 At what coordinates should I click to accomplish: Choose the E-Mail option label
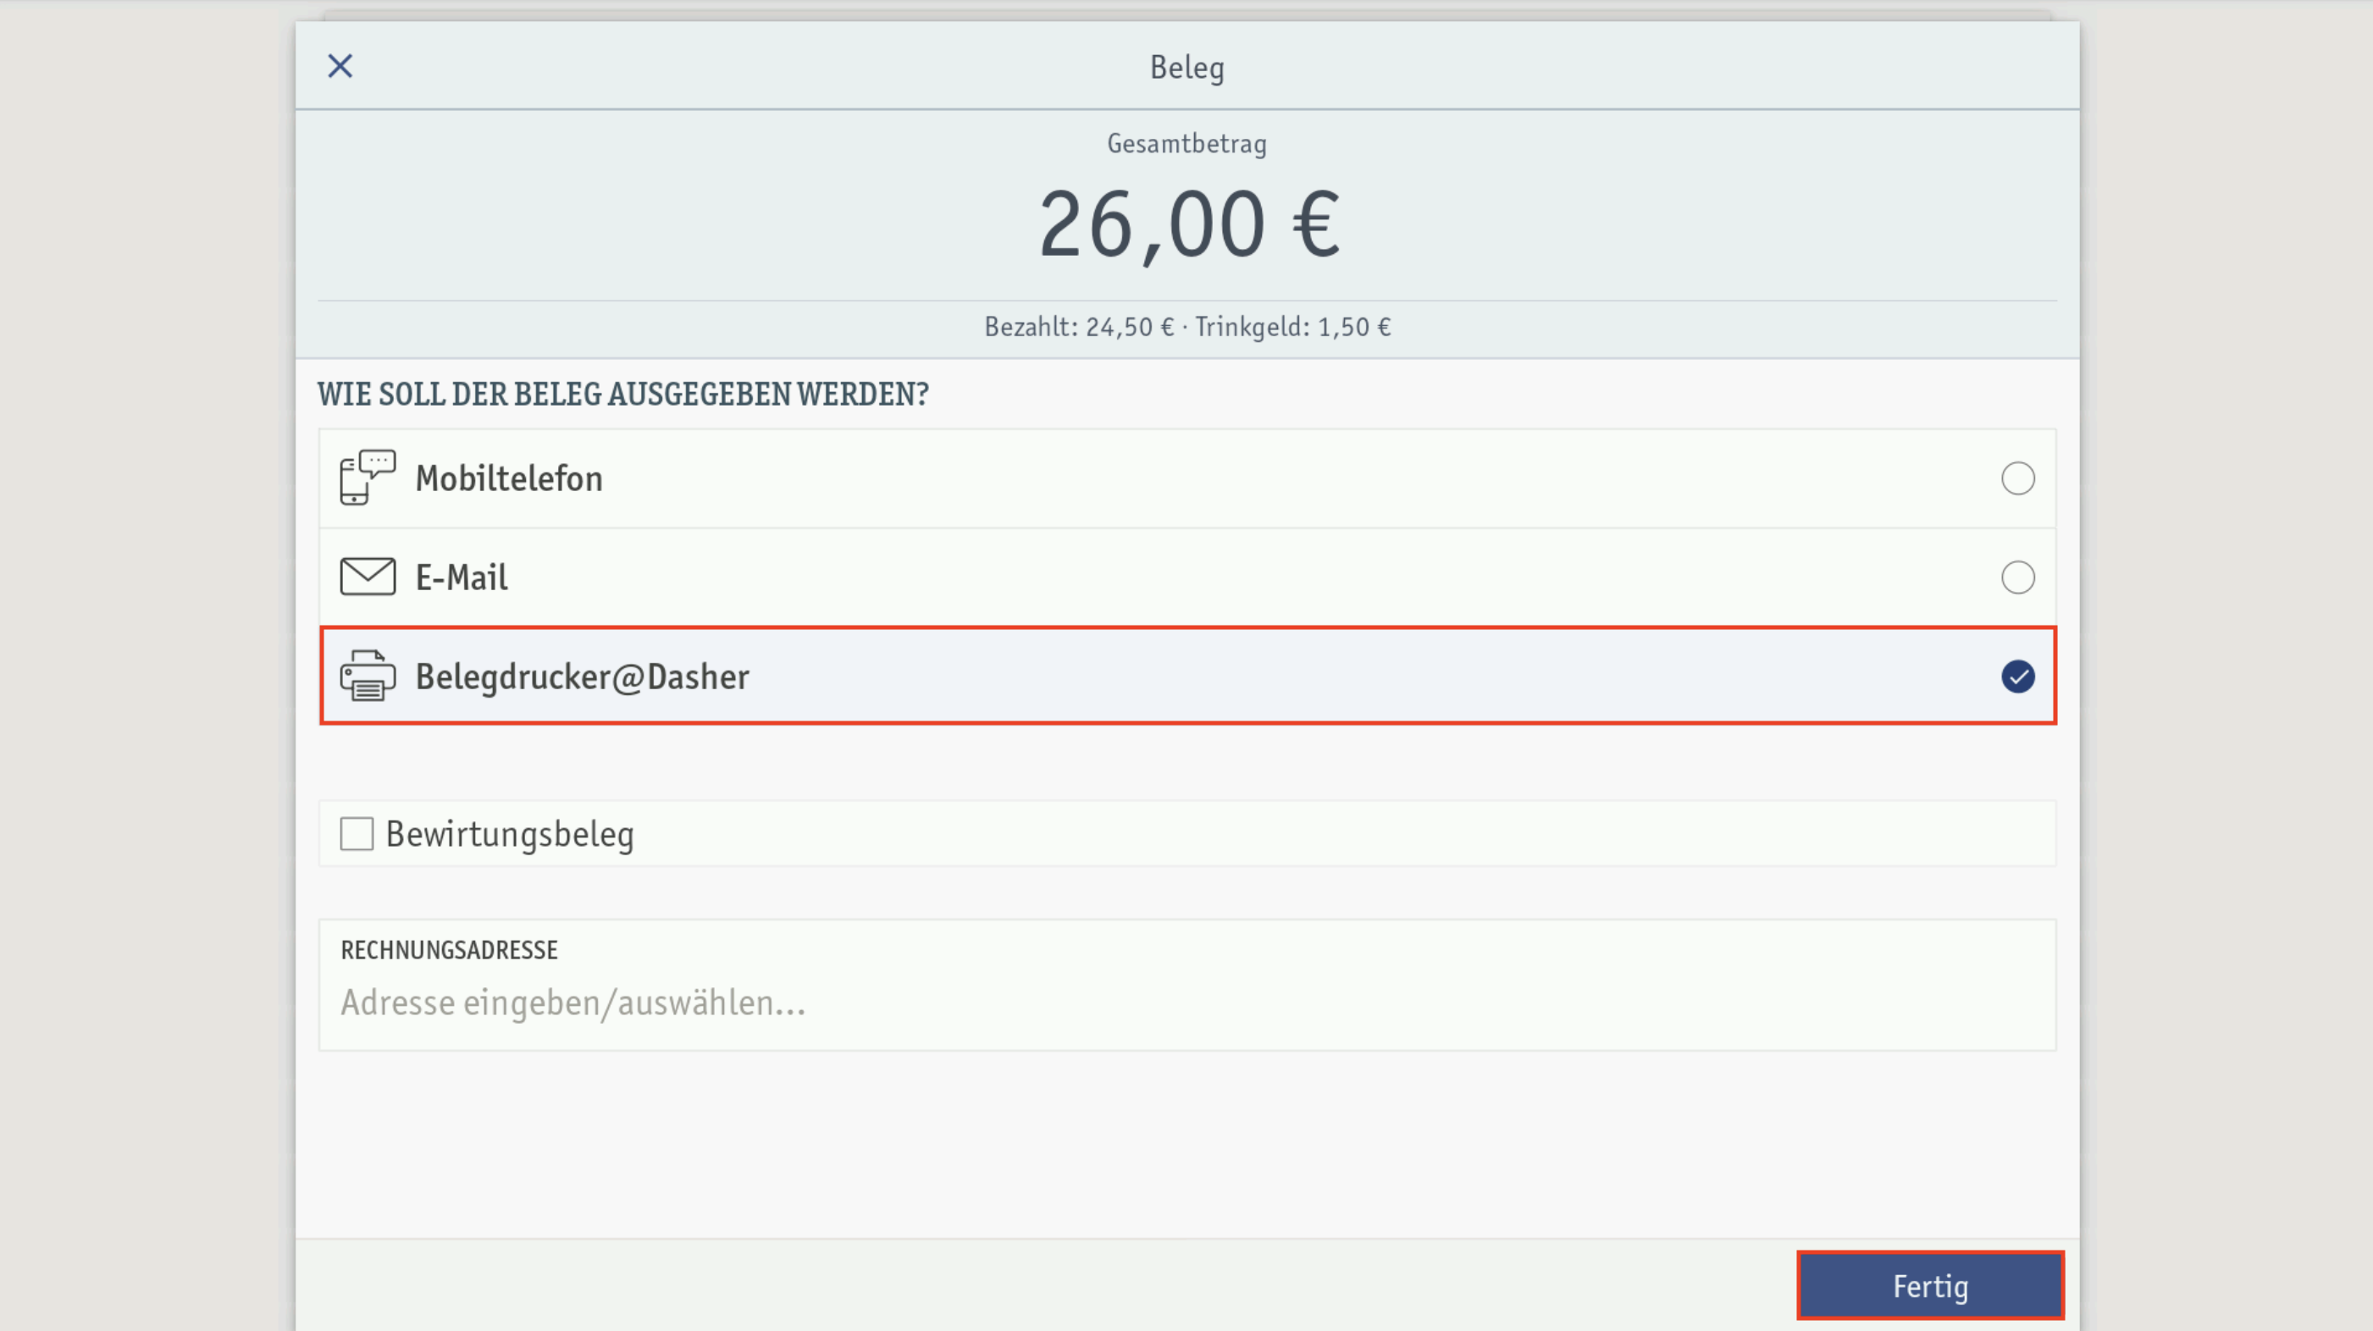(x=461, y=577)
